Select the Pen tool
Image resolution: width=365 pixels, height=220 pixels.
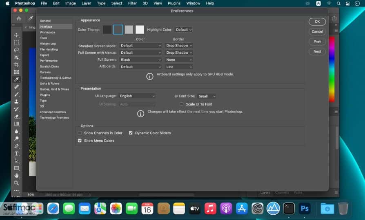click(x=16, y=146)
